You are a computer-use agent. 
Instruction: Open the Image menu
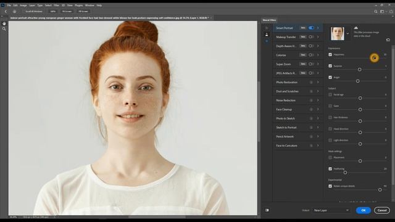point(23,6)
